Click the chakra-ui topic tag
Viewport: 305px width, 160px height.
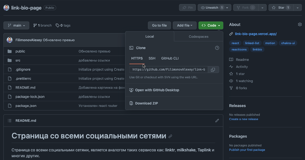tap(288, 43)
